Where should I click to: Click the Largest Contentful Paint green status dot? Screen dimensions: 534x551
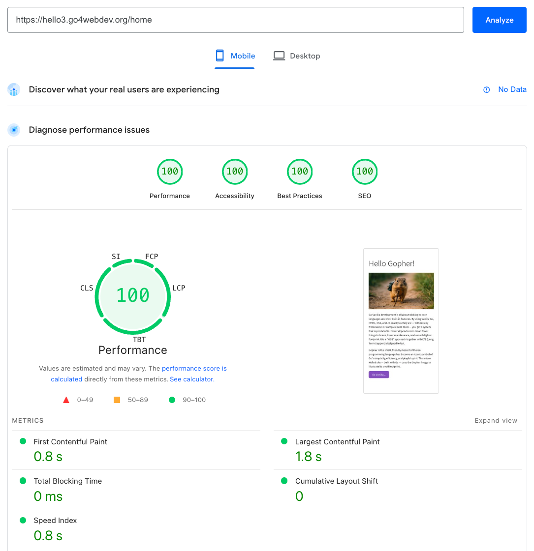(284, 441)
